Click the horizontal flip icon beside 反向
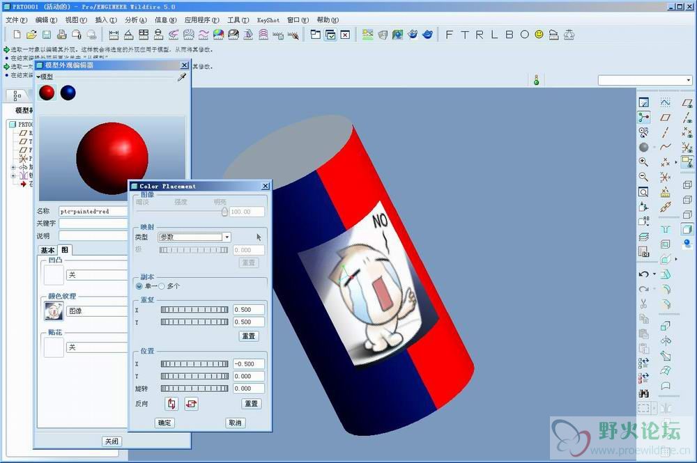Viewport: 697px width, 463px height. tap(191, 404)
